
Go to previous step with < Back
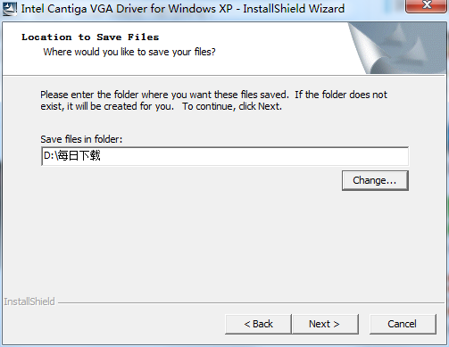click(x=258, y=324)
